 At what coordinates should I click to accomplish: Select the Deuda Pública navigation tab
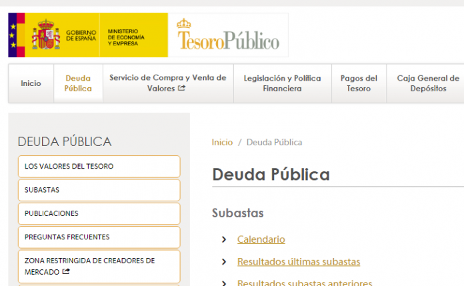point(79,83)
